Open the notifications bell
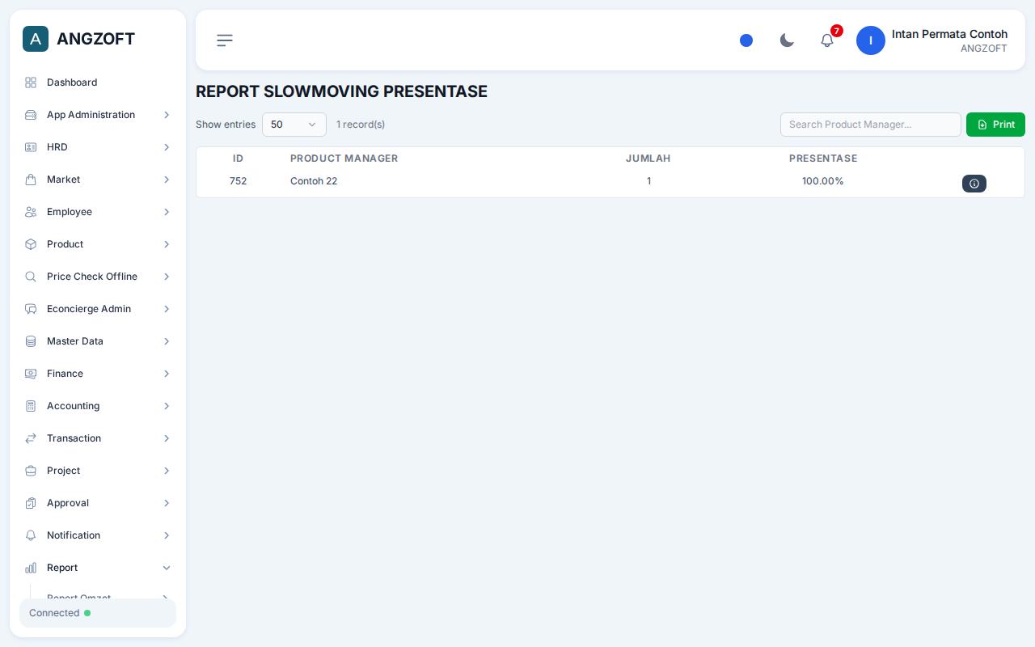This screenshot has height=647, width=1035. (x=827, y=40)
